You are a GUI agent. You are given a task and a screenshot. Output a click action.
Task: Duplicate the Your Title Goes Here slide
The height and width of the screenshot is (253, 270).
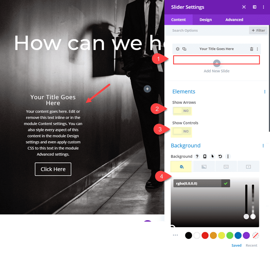(184, 49)
